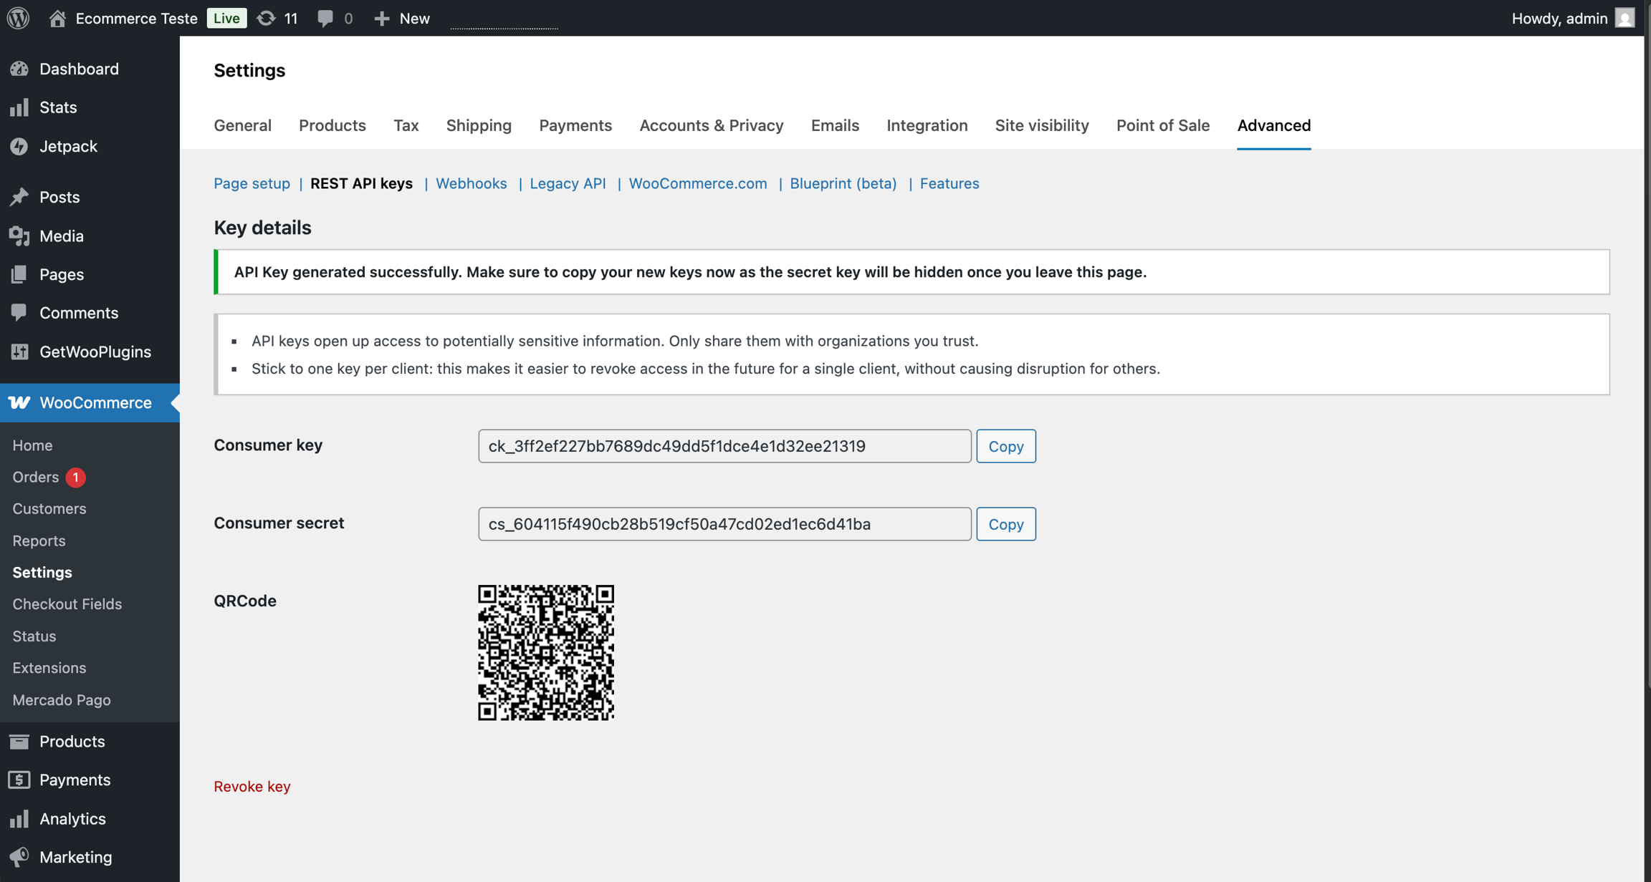This screenshot has height=882, width=1651.
Task: Click the Posts pushpin icon
Action: [19, 197]
